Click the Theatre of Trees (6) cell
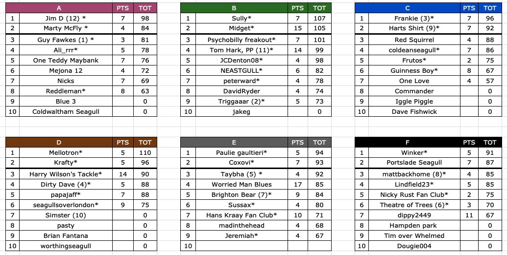The width and height of the screenshot is (507, 255). [414, 205]
